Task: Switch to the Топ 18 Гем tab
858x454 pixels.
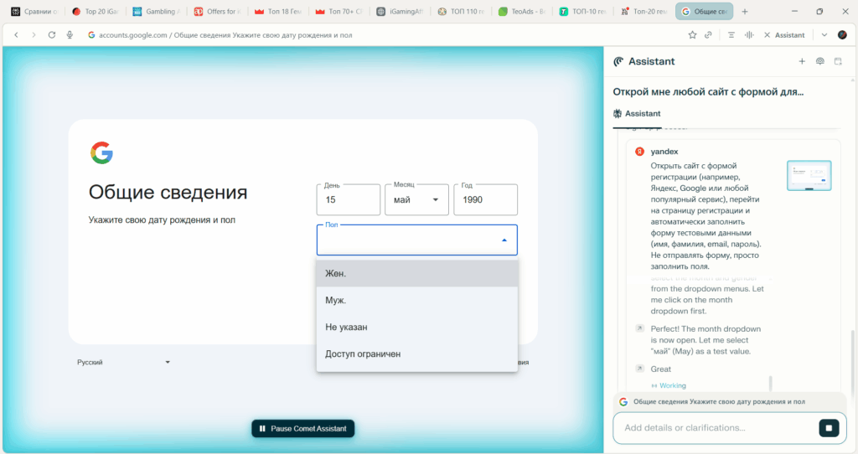Action: [278, 12]
